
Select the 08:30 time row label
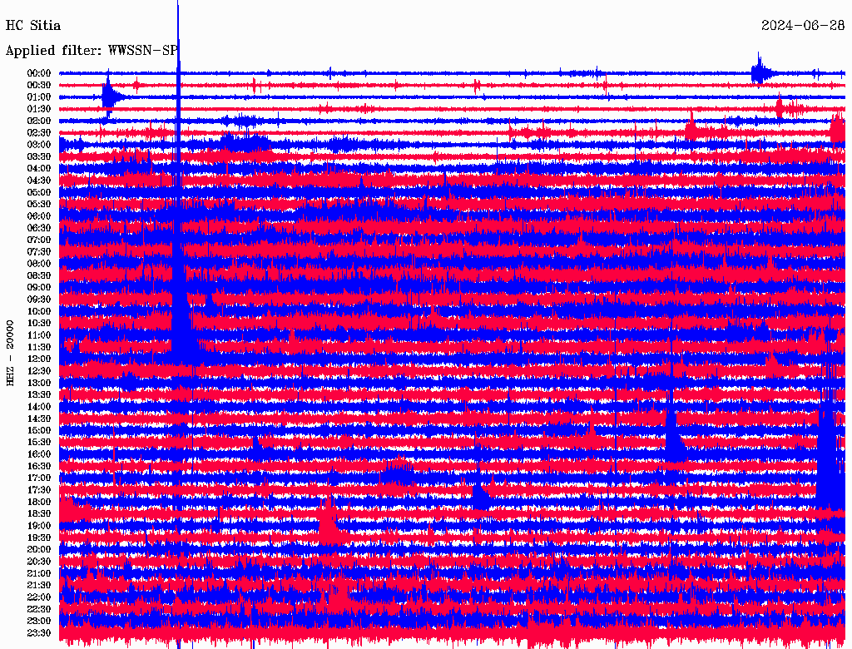[x=39, y=275]
